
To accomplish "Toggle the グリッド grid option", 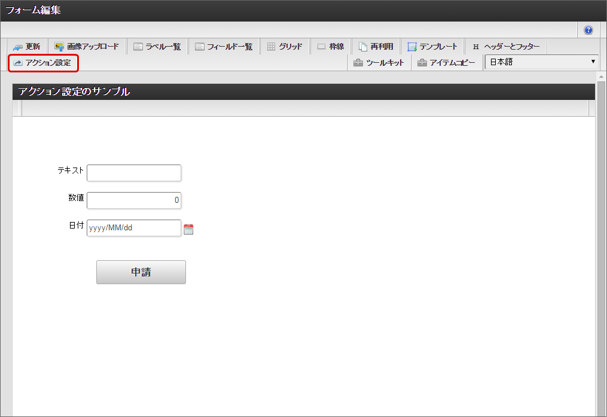I will coord(285,47).
